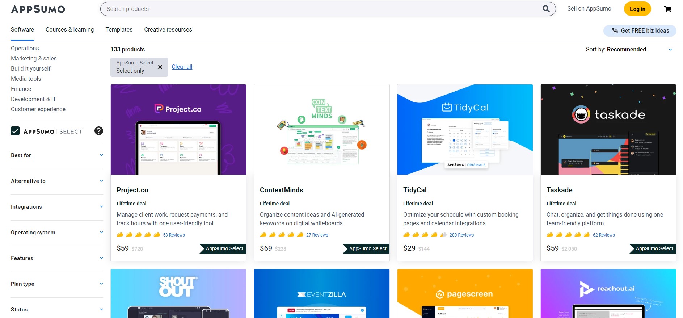The width and height of the screenshot is (683, 318).
Task: Click the AppSumo Select help question mark
Action: tap(98, 131)
